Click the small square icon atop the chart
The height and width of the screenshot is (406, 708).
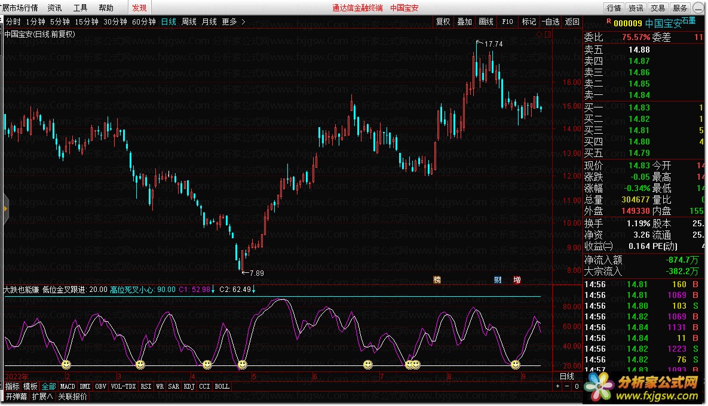[x=548, y=34]
